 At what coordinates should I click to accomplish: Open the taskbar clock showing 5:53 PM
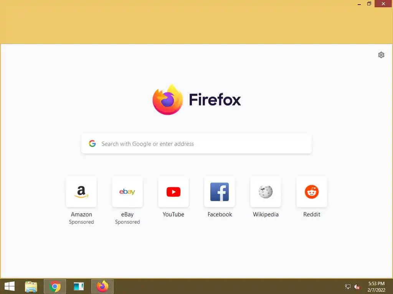coord(376,286)
